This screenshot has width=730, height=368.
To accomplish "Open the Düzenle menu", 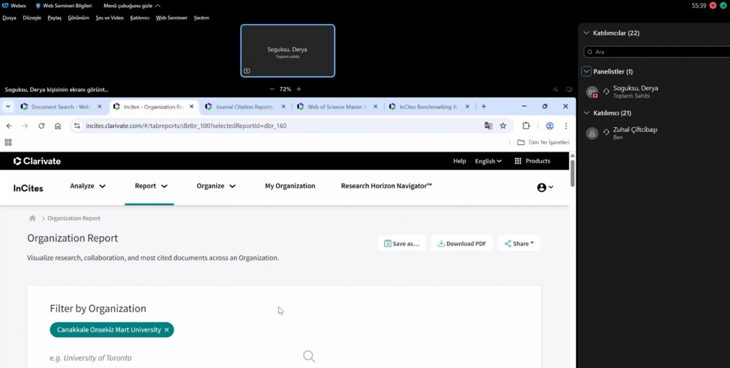I will pos(32,18).
